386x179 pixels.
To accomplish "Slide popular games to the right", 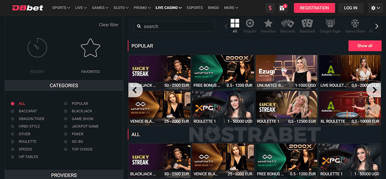I will click(x=374, y=90).
